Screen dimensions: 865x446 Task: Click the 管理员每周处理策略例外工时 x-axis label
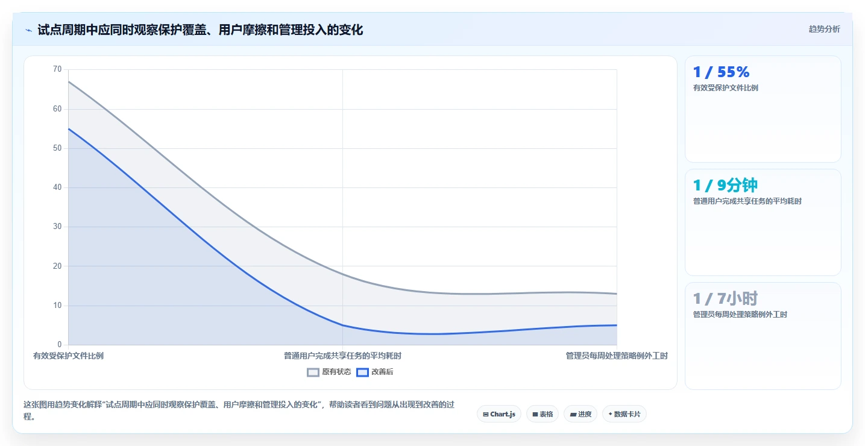coord(617,356)
